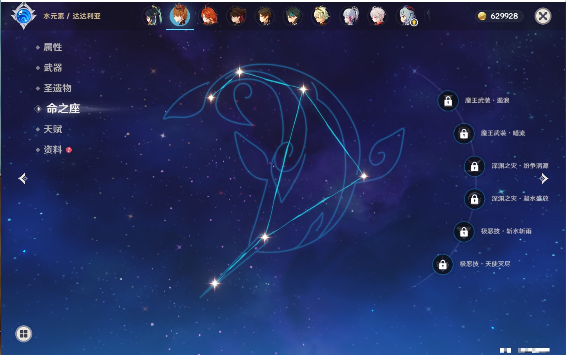The image size is (566, 355).
Task: Select the topmost star of the whale constellation
Action: [x=239, y=71]
